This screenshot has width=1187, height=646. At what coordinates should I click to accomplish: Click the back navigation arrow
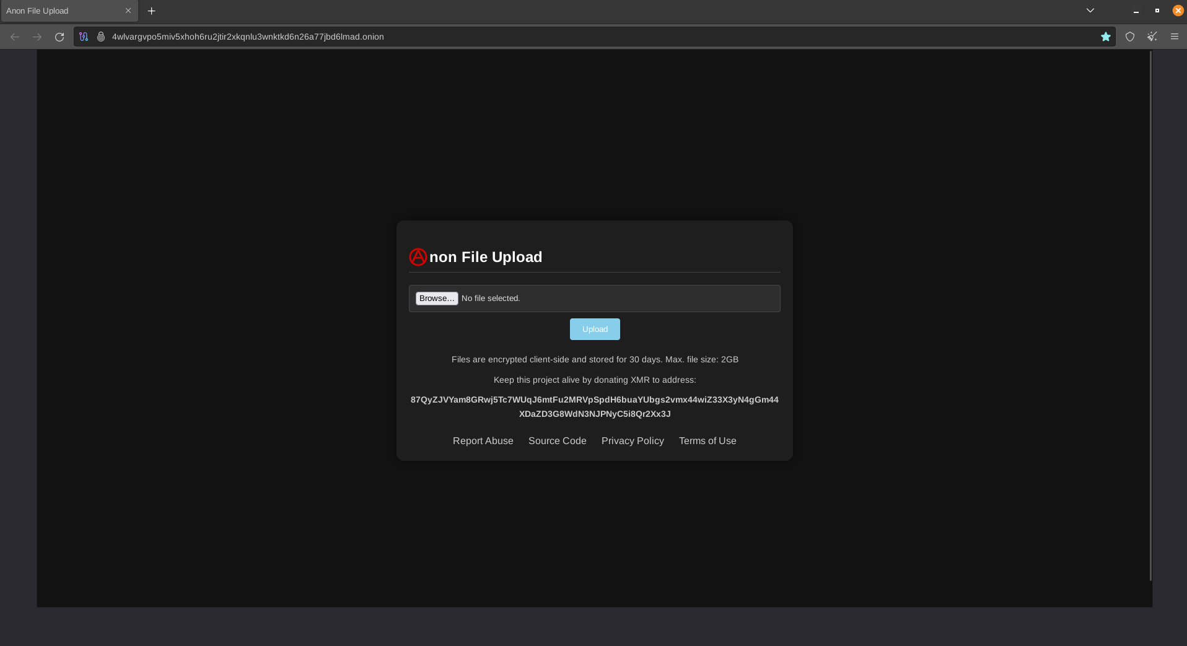[x=15, y=37]
